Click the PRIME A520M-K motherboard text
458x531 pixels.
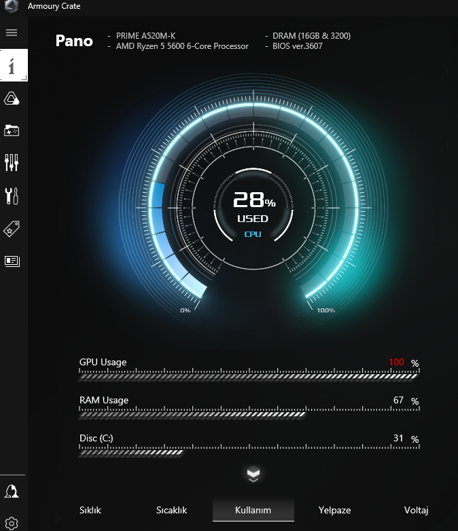tap(146, 36)
